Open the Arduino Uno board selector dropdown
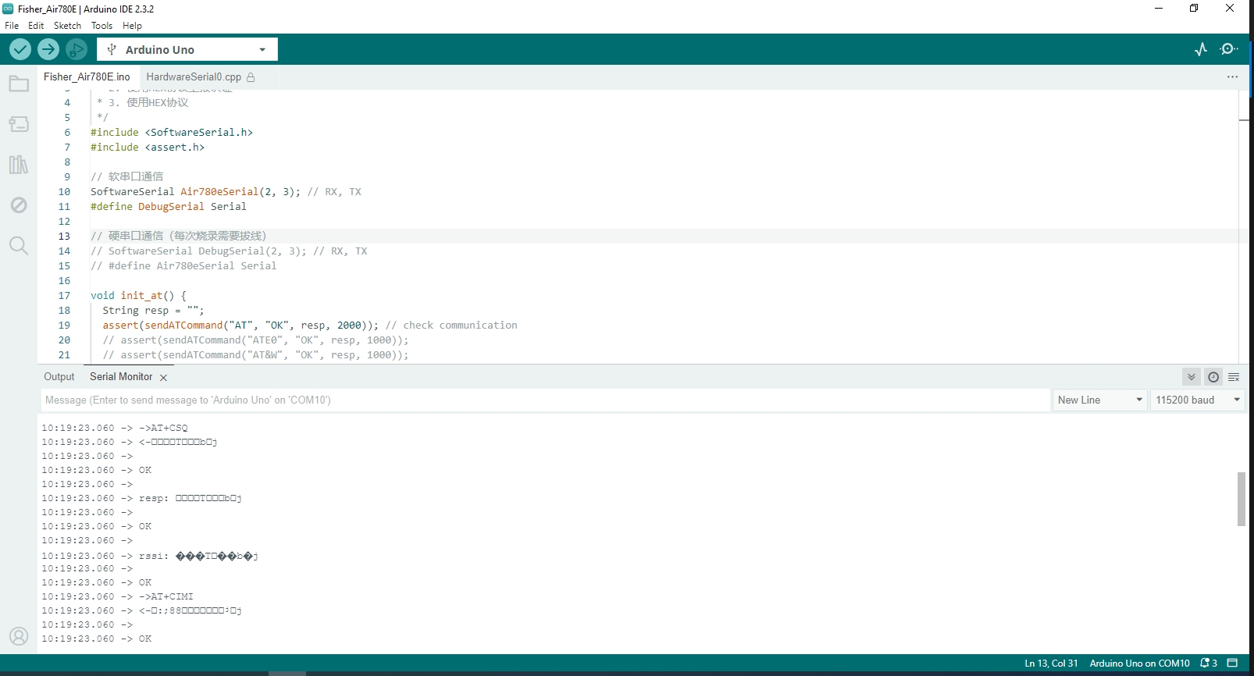The height and width of the screenshot is (676, 1254). pyautogui.click(x=187, y=49)
